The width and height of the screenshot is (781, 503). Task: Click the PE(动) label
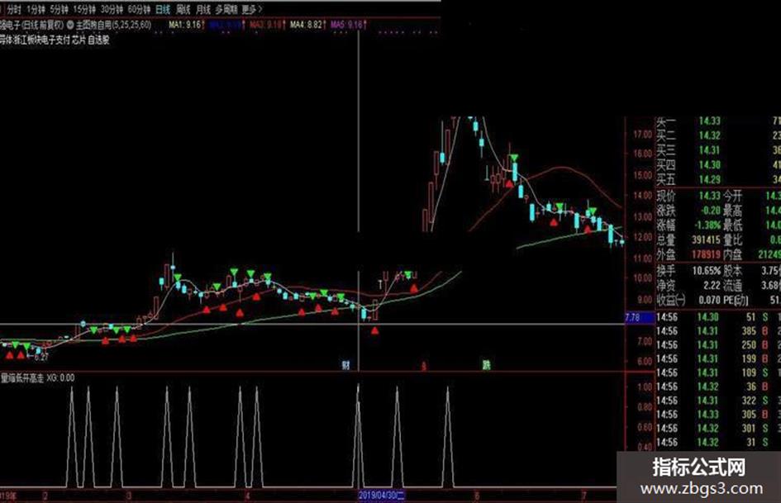pos(736,300)
